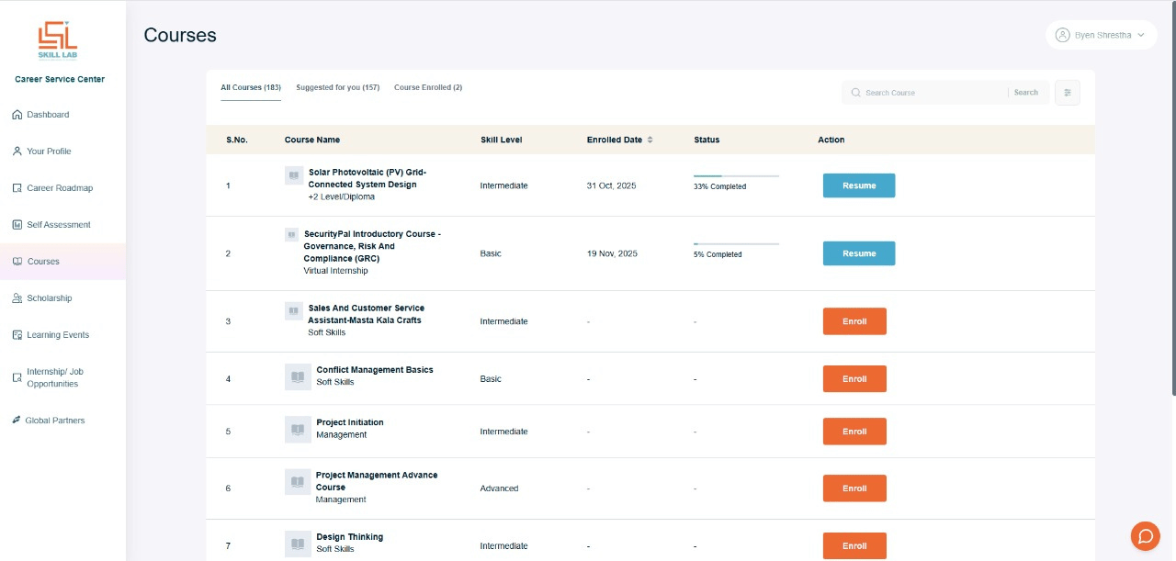Sort by the Enrolled Date column arrows
The width and height of the screenshot is (1176, 561).
650,140
